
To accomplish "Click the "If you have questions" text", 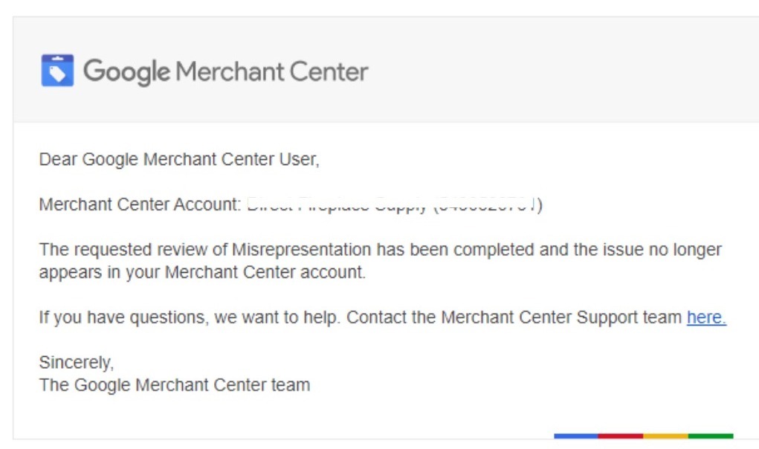I will tap(123, 318).
